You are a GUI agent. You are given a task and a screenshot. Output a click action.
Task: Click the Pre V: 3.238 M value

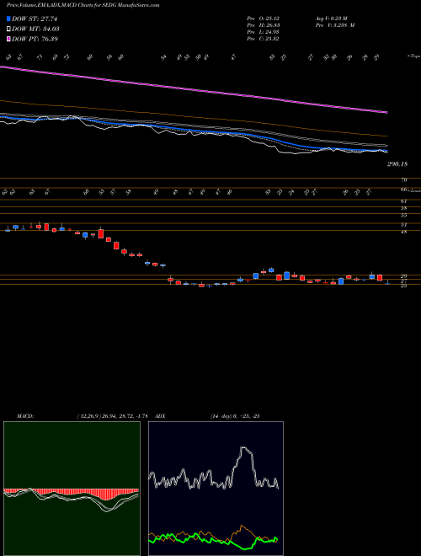coord(335,25)
